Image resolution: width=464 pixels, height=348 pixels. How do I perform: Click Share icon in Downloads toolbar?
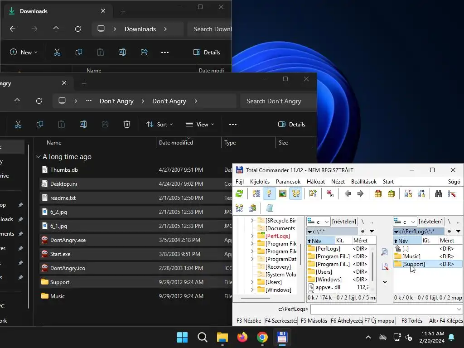(x=144, y=53)
